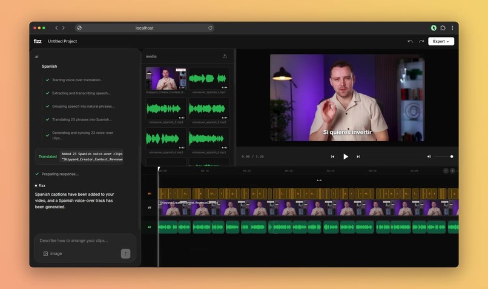Click the Spanish heading in ai panel
This screenshot has height=289, width=488.
49,66
